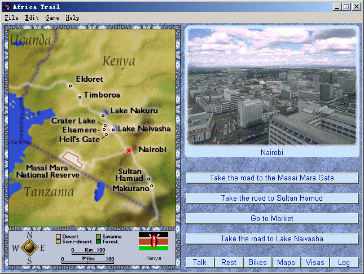Click the Elsamere label on map
The height and width of the screenshot is (274, 364).
tap(80, 130)
